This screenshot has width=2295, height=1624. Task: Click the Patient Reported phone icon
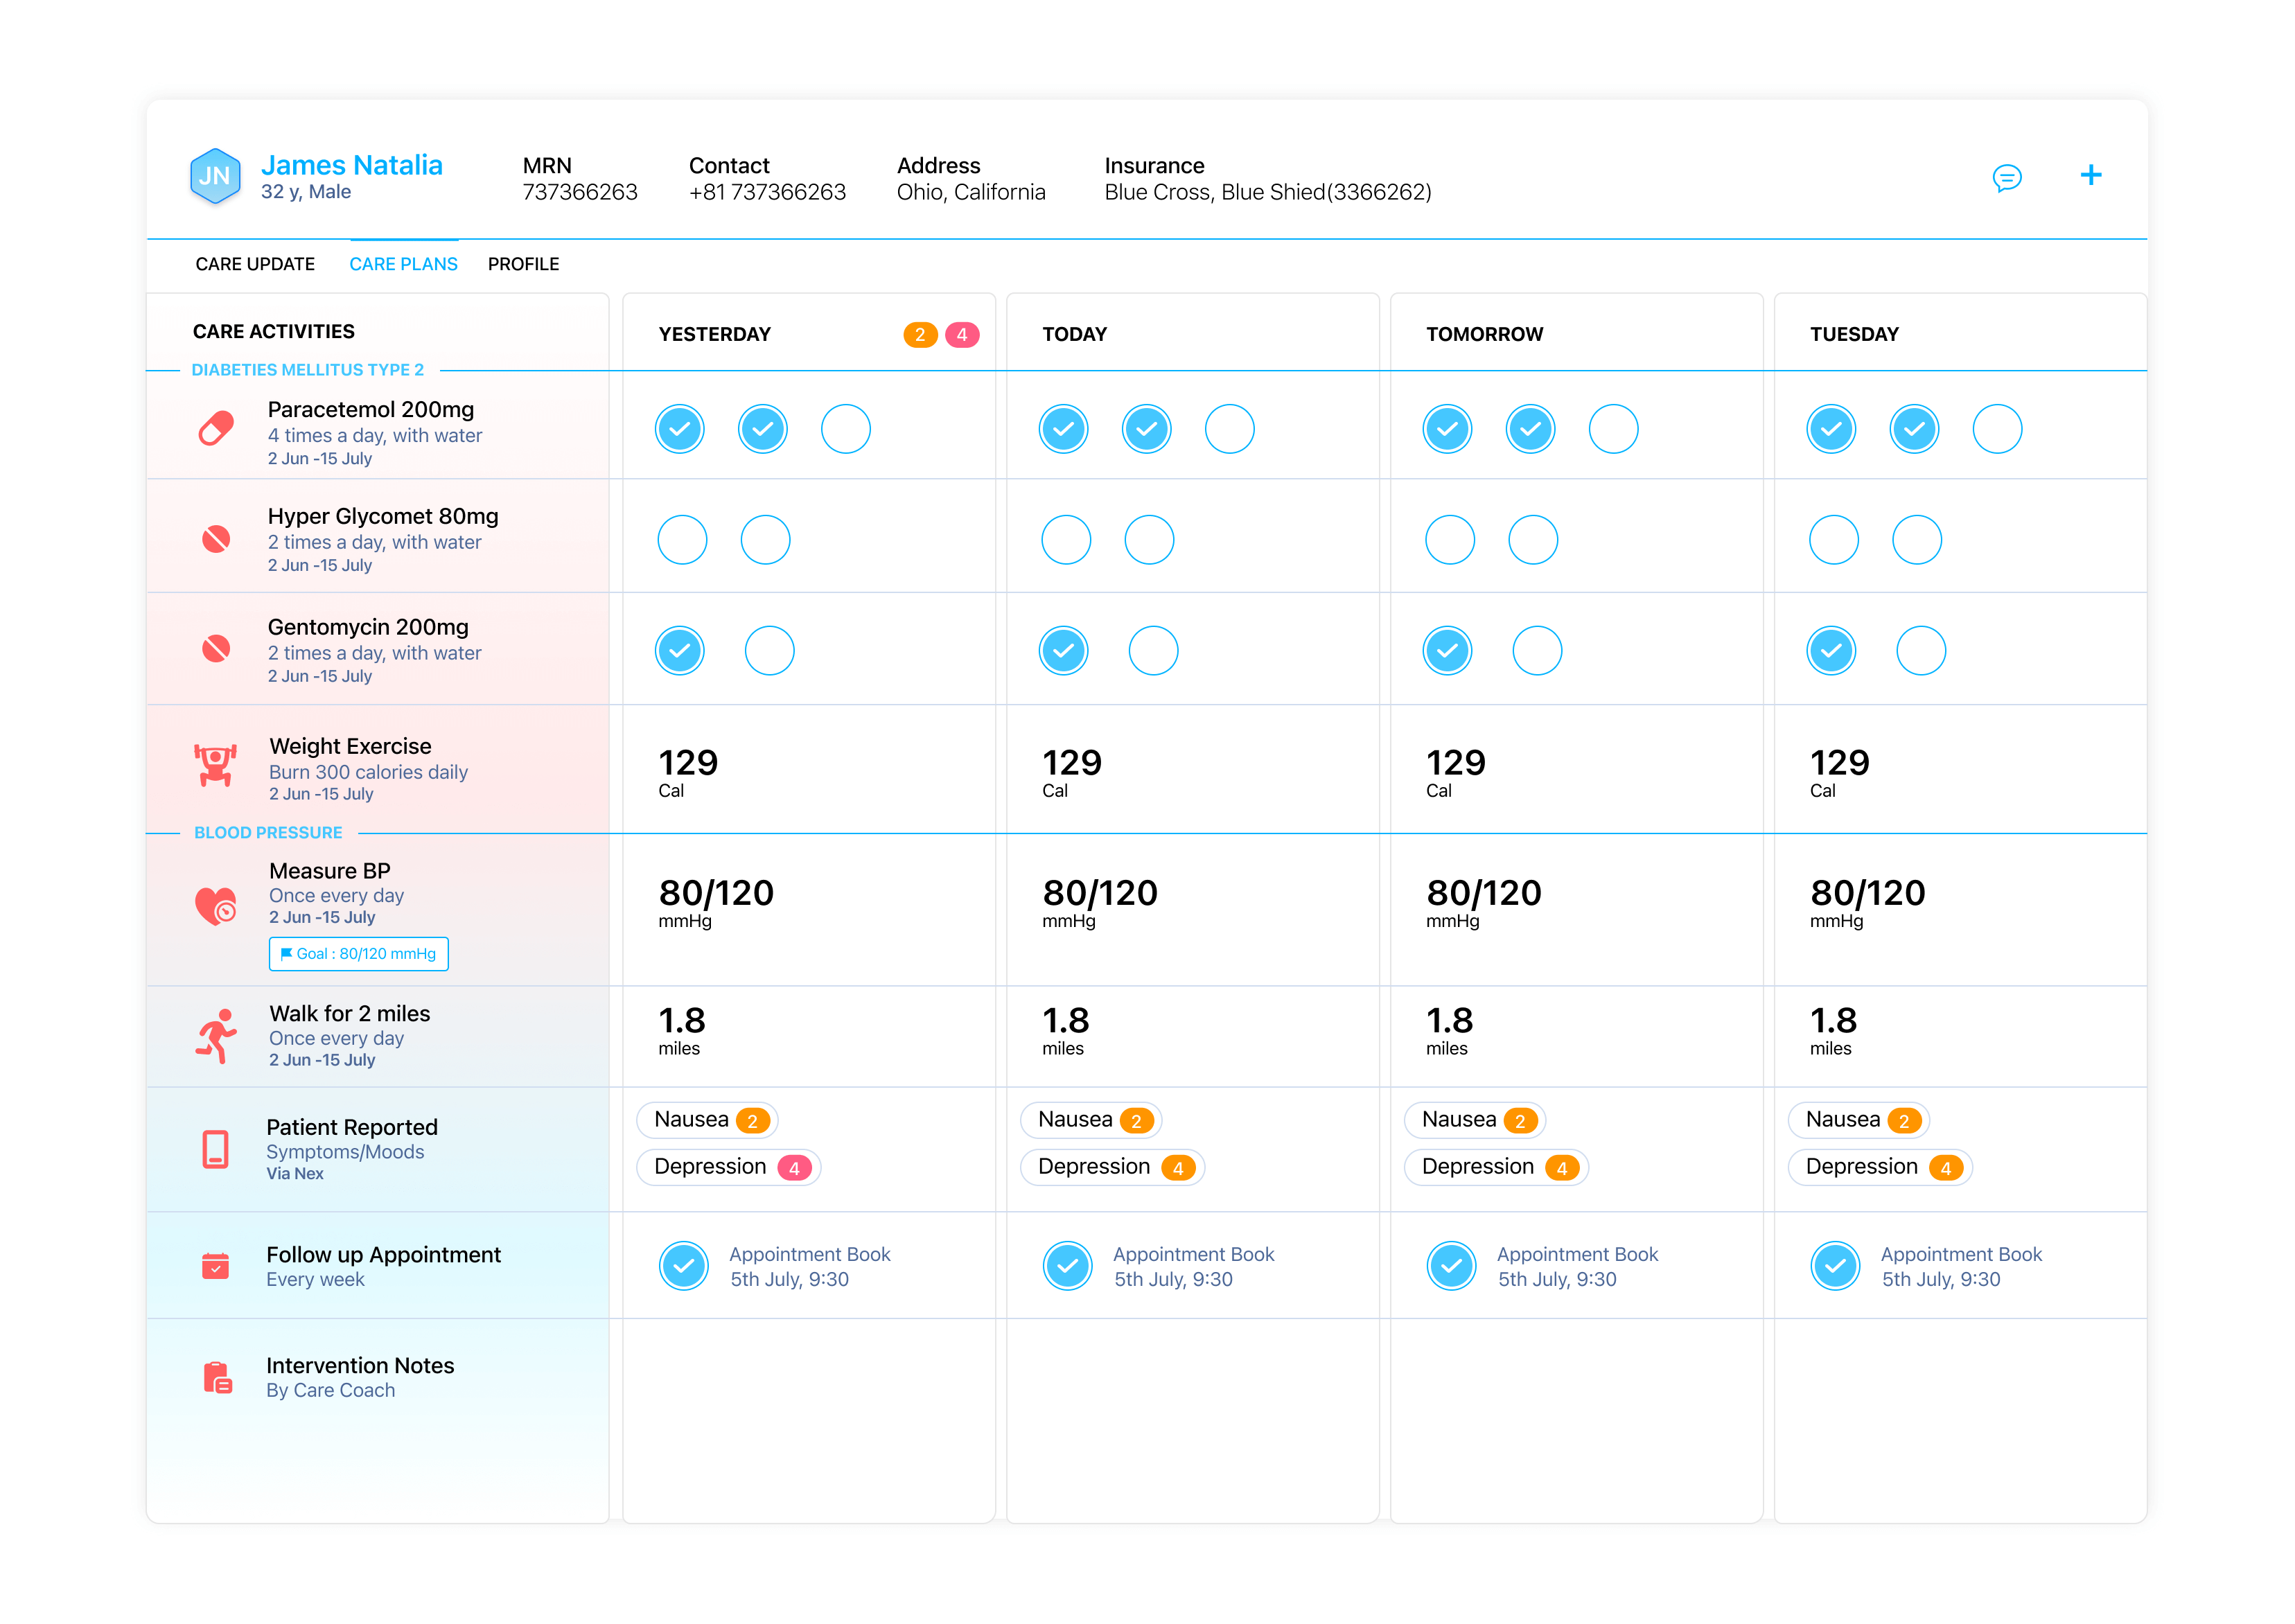[x=216, y=1149]
